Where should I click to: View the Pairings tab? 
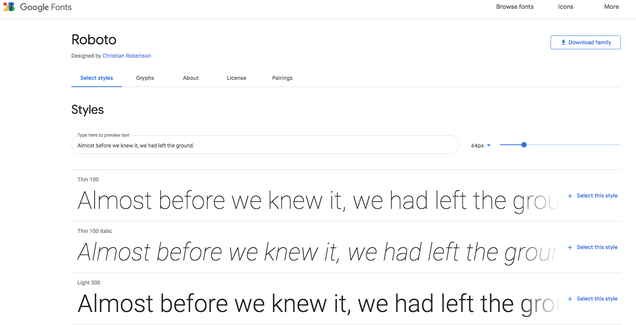point(282,78)
